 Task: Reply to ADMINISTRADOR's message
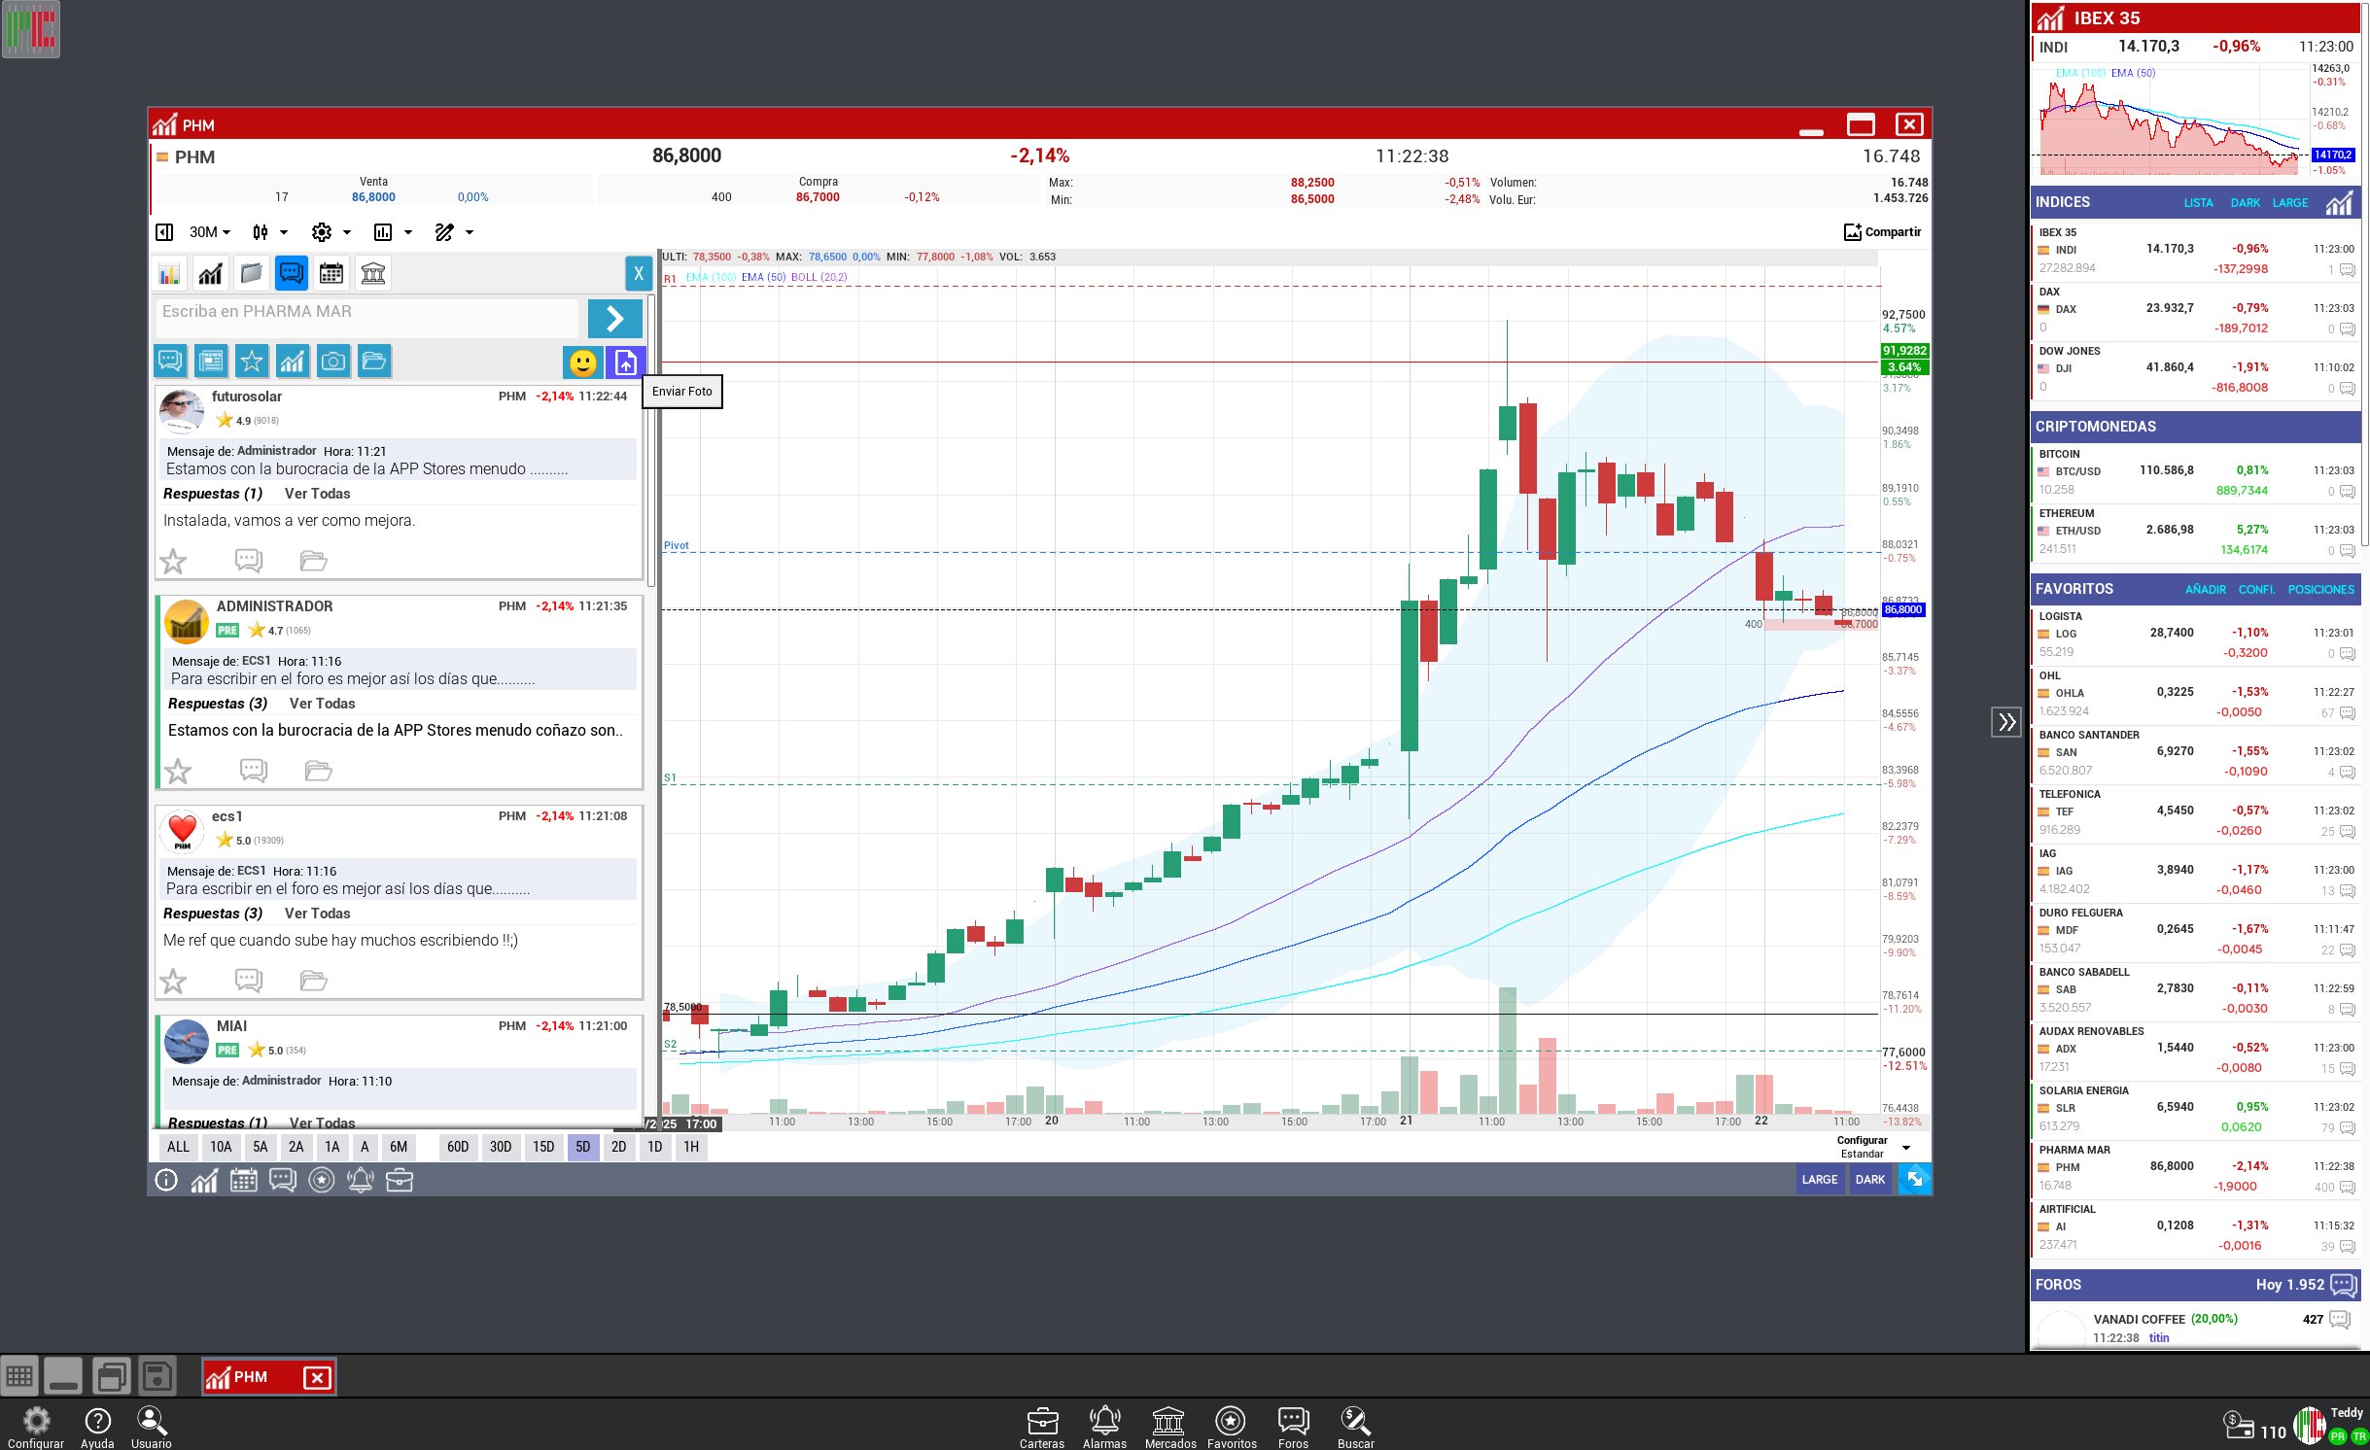click(253, 771)
